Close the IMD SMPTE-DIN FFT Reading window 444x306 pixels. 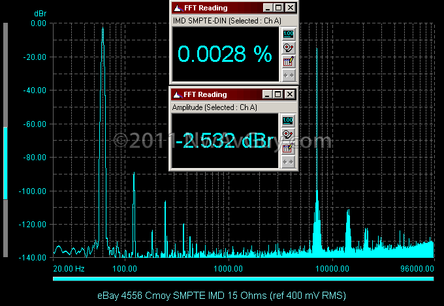coord(291,8)
